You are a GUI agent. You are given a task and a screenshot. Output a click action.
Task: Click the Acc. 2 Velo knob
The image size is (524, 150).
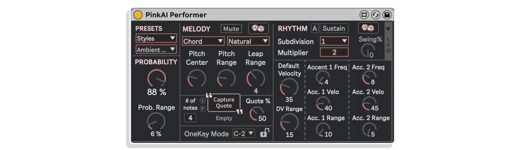click(x=369, y=104)
